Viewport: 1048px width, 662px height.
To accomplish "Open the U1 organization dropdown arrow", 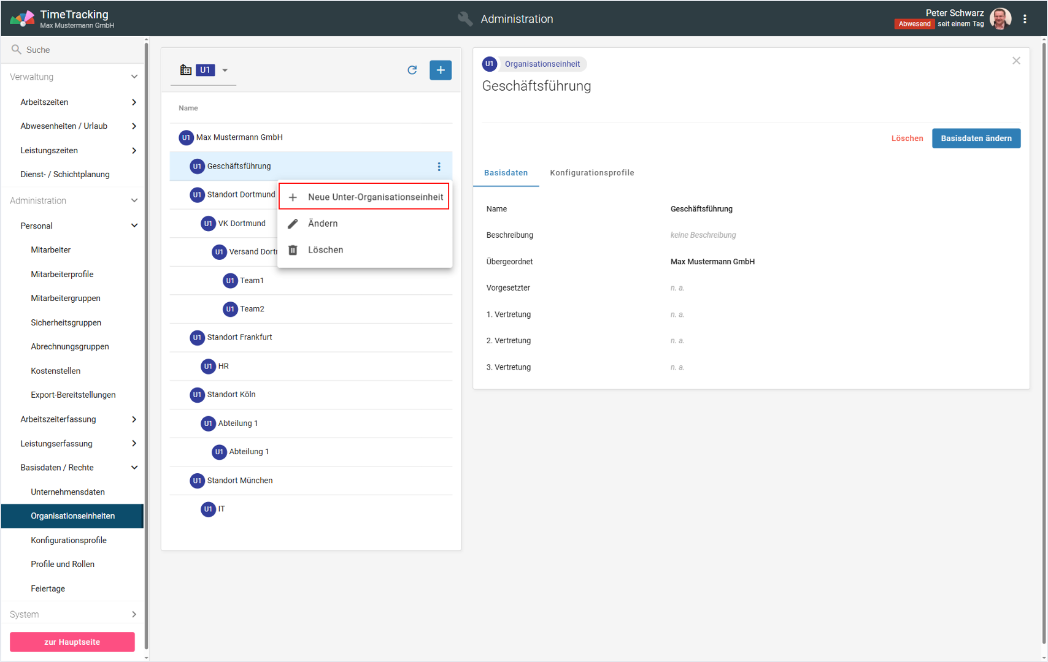I will pos(225,70).
